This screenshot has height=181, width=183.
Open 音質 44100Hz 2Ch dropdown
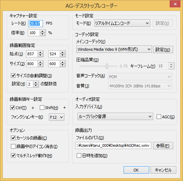140,86
